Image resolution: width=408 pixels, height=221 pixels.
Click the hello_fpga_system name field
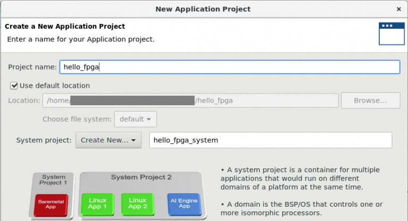(x=270, y=140)
